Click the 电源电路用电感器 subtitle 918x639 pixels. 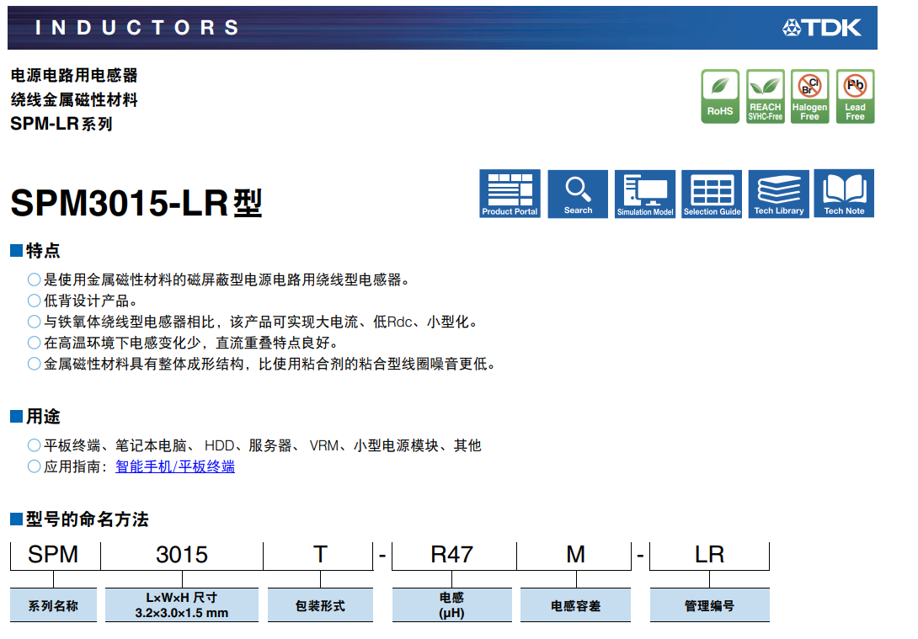point(74,76)
